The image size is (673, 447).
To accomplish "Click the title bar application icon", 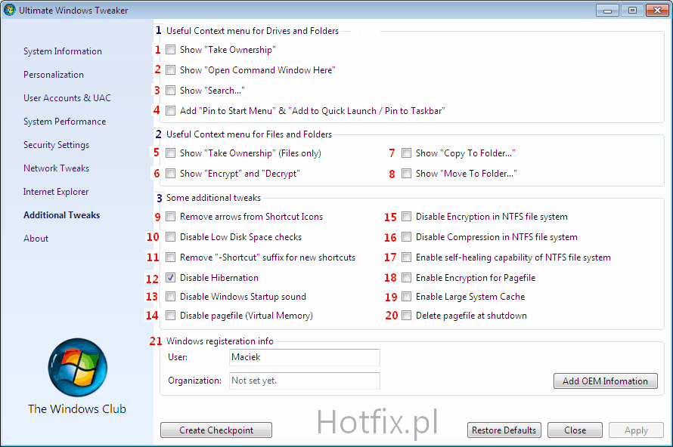I will click(10, 11).
